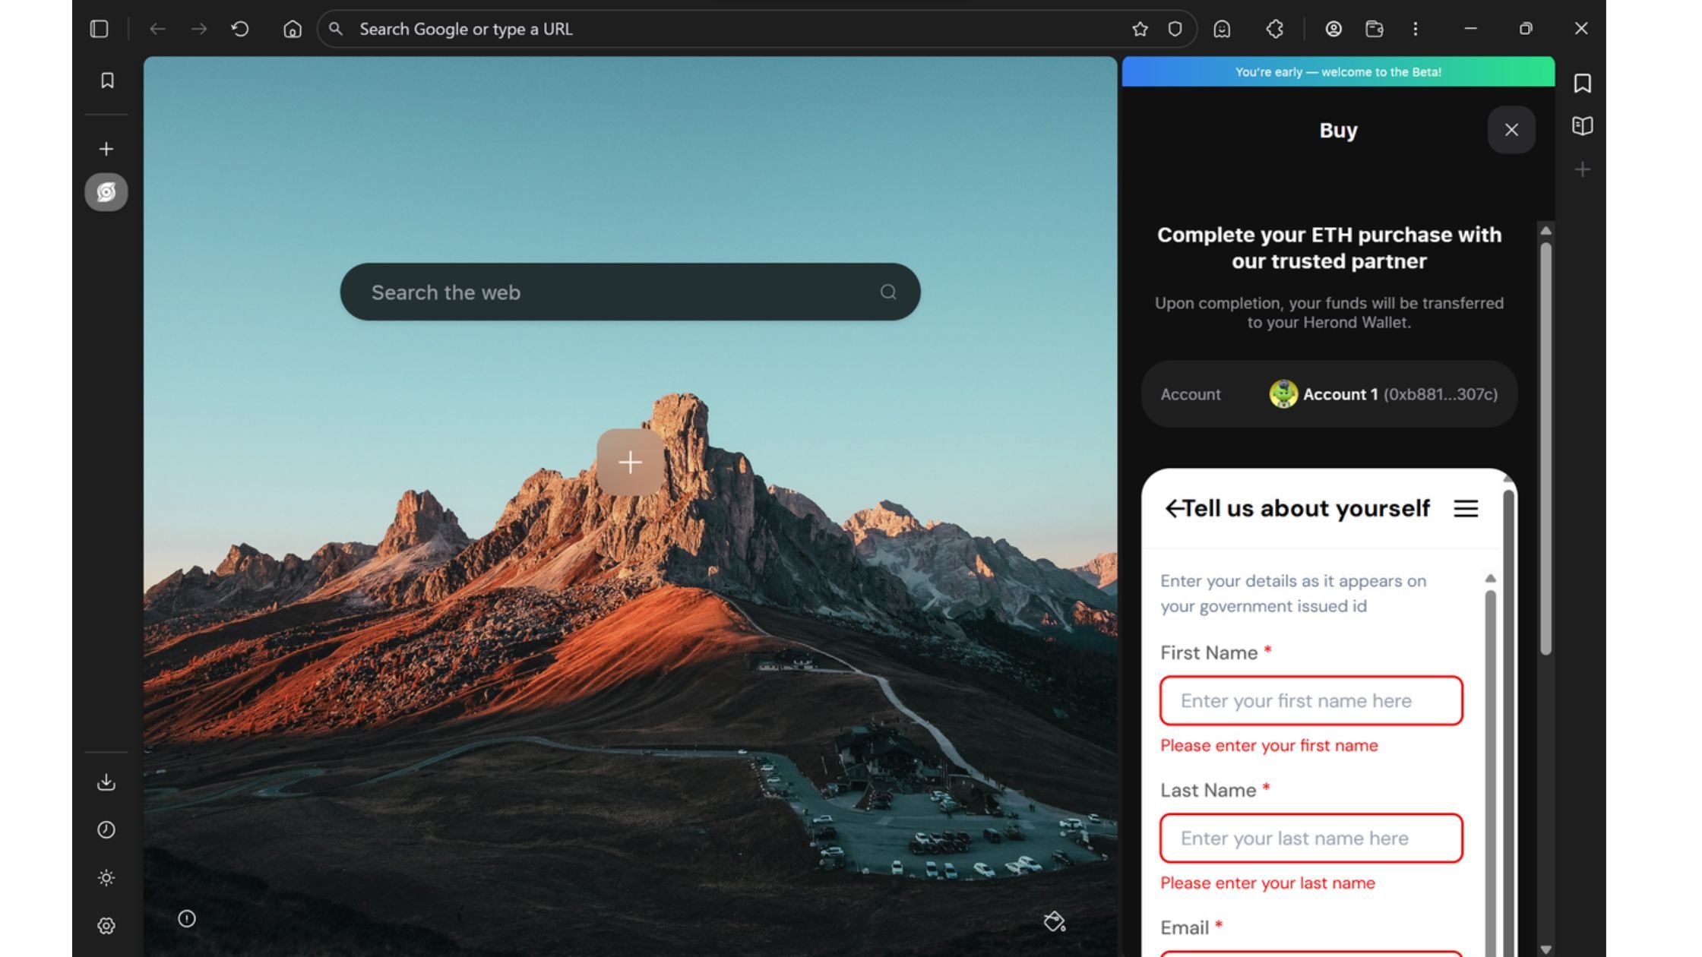
Task: Toggle the sidebar panel icon
Action: pos(99,29)
